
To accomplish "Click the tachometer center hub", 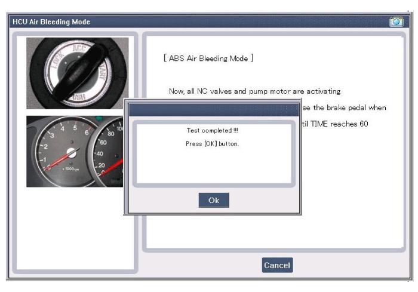I will click(x=71, y=153).
